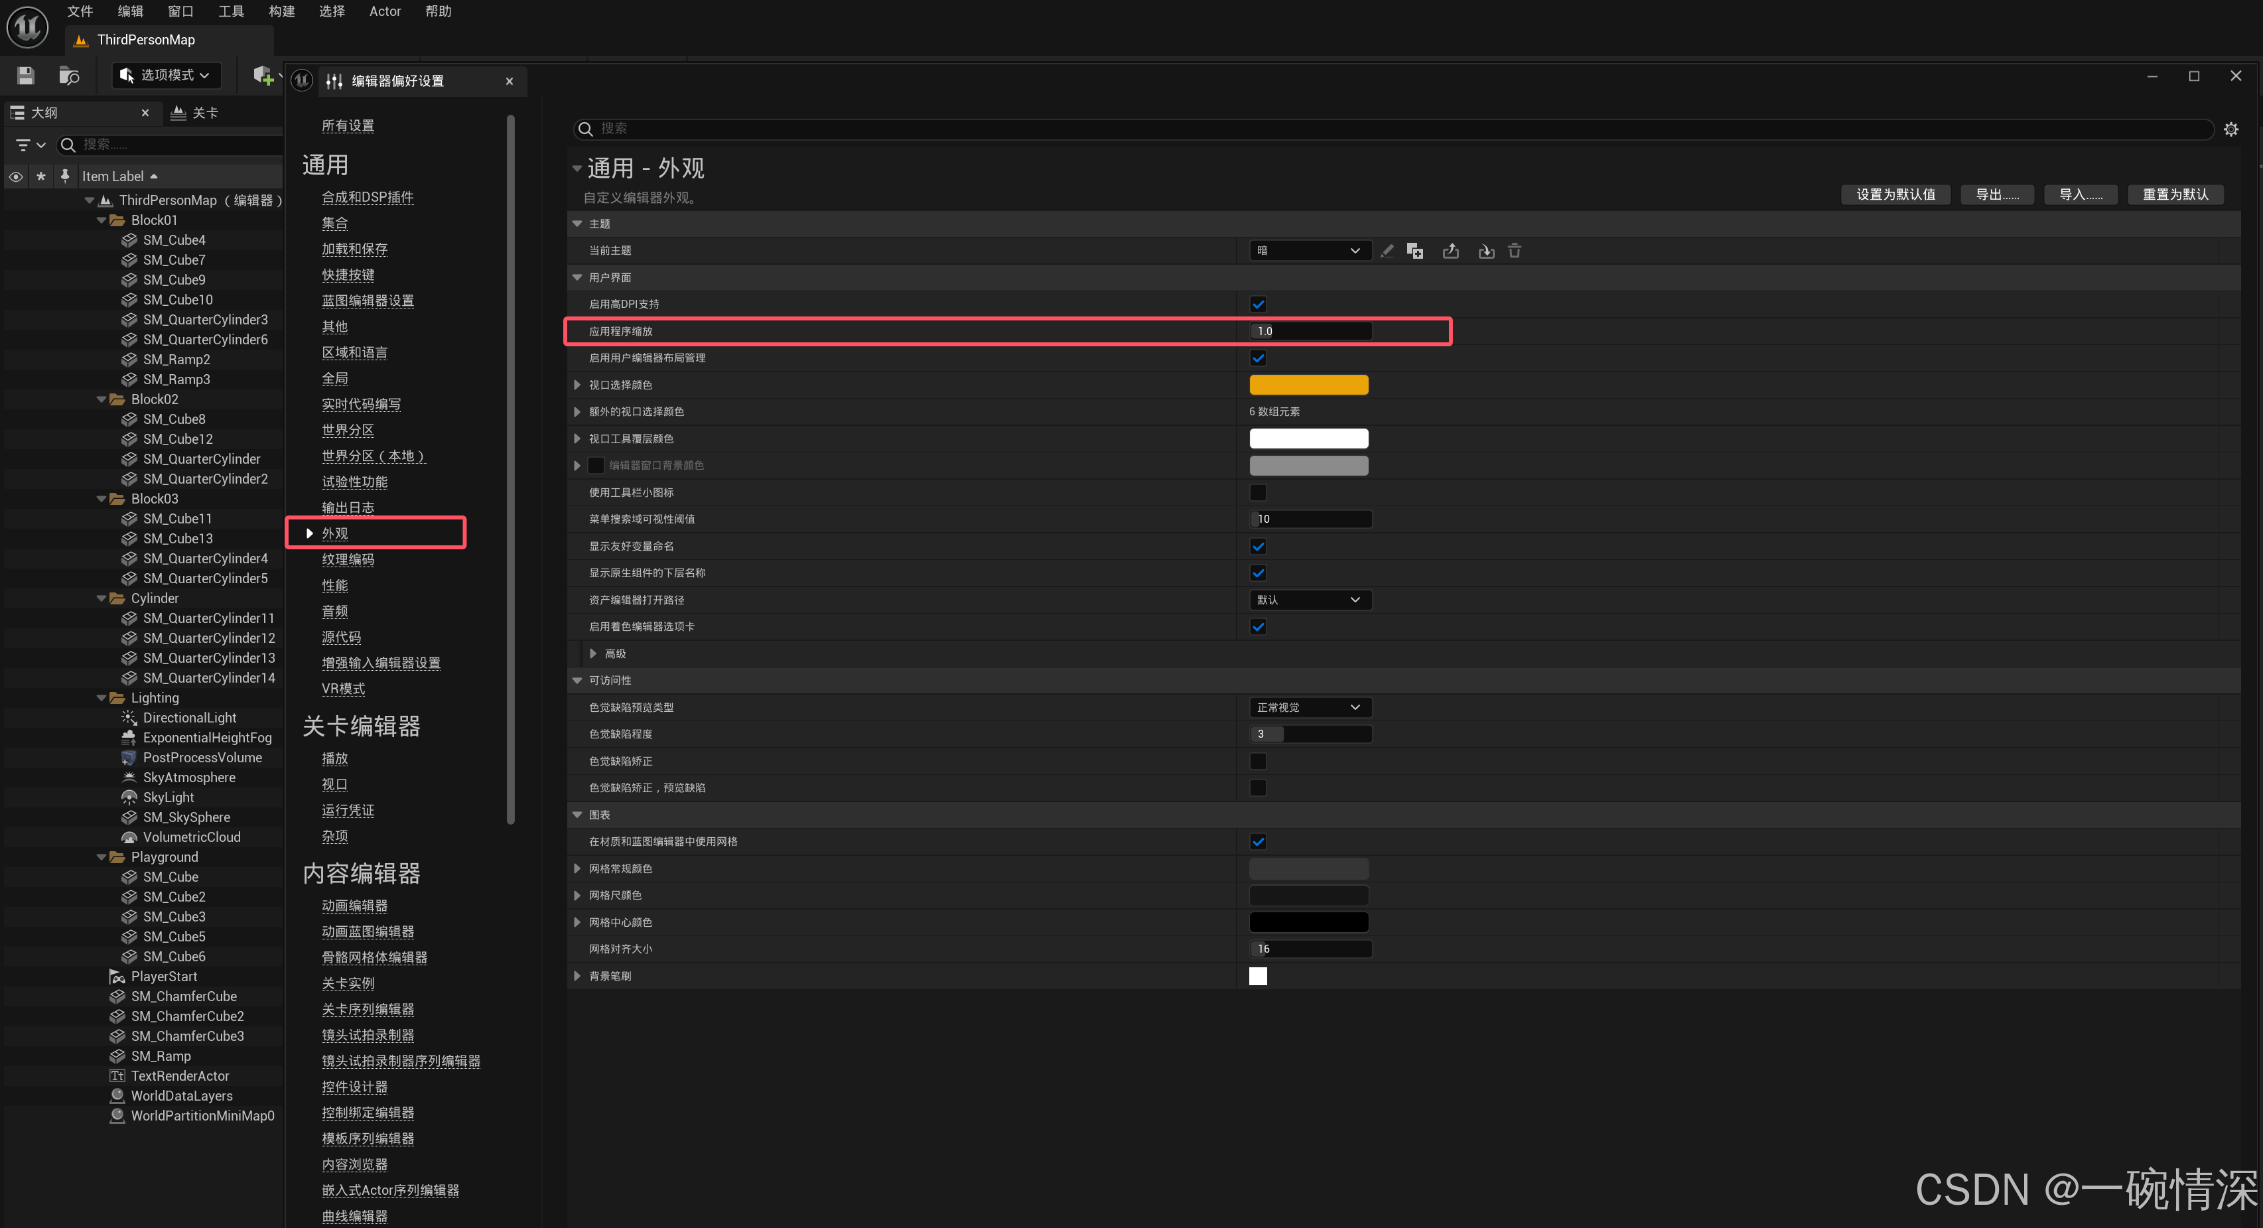The height and width of the screenshot is (1228, 2263).
Task: Click the save level floppy icon
Action: pyautogui.click(x=25, y=76)
